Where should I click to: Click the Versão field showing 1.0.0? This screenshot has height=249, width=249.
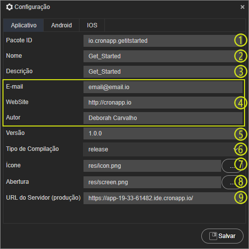pos(163,133)
